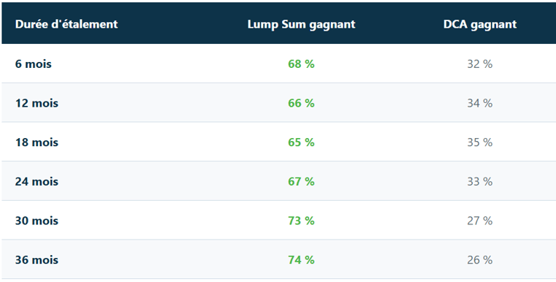Click the "Lump Sum gagnant" column header
Screen dimensions: 556x282
301,25
